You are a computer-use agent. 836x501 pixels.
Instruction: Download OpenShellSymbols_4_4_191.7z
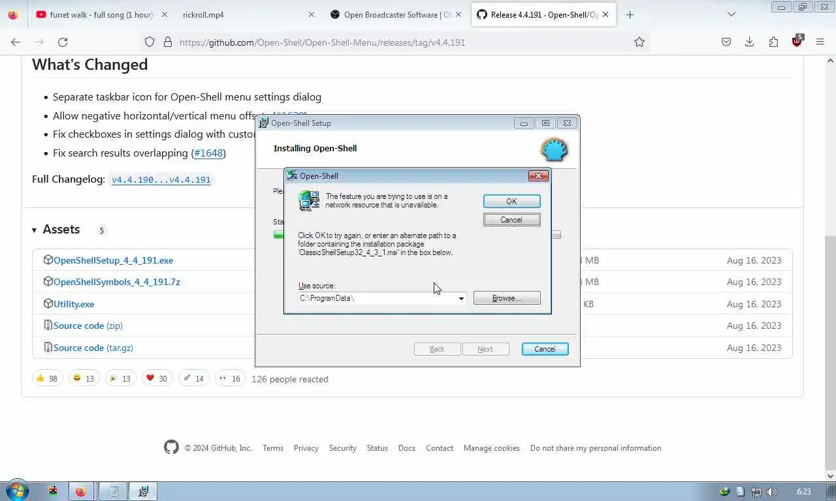pos(116,282)
